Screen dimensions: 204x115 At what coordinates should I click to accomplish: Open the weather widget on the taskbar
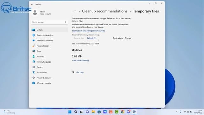coord(9,112)
